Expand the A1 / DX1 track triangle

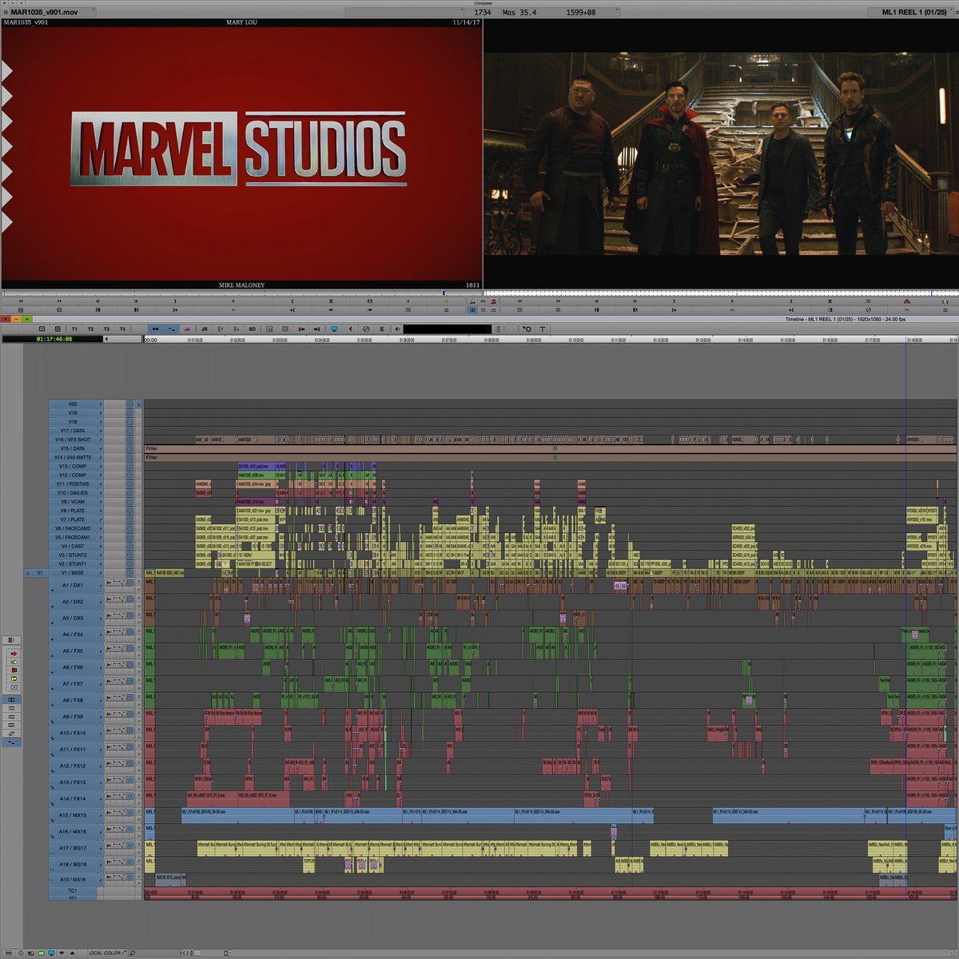(52, 591)
